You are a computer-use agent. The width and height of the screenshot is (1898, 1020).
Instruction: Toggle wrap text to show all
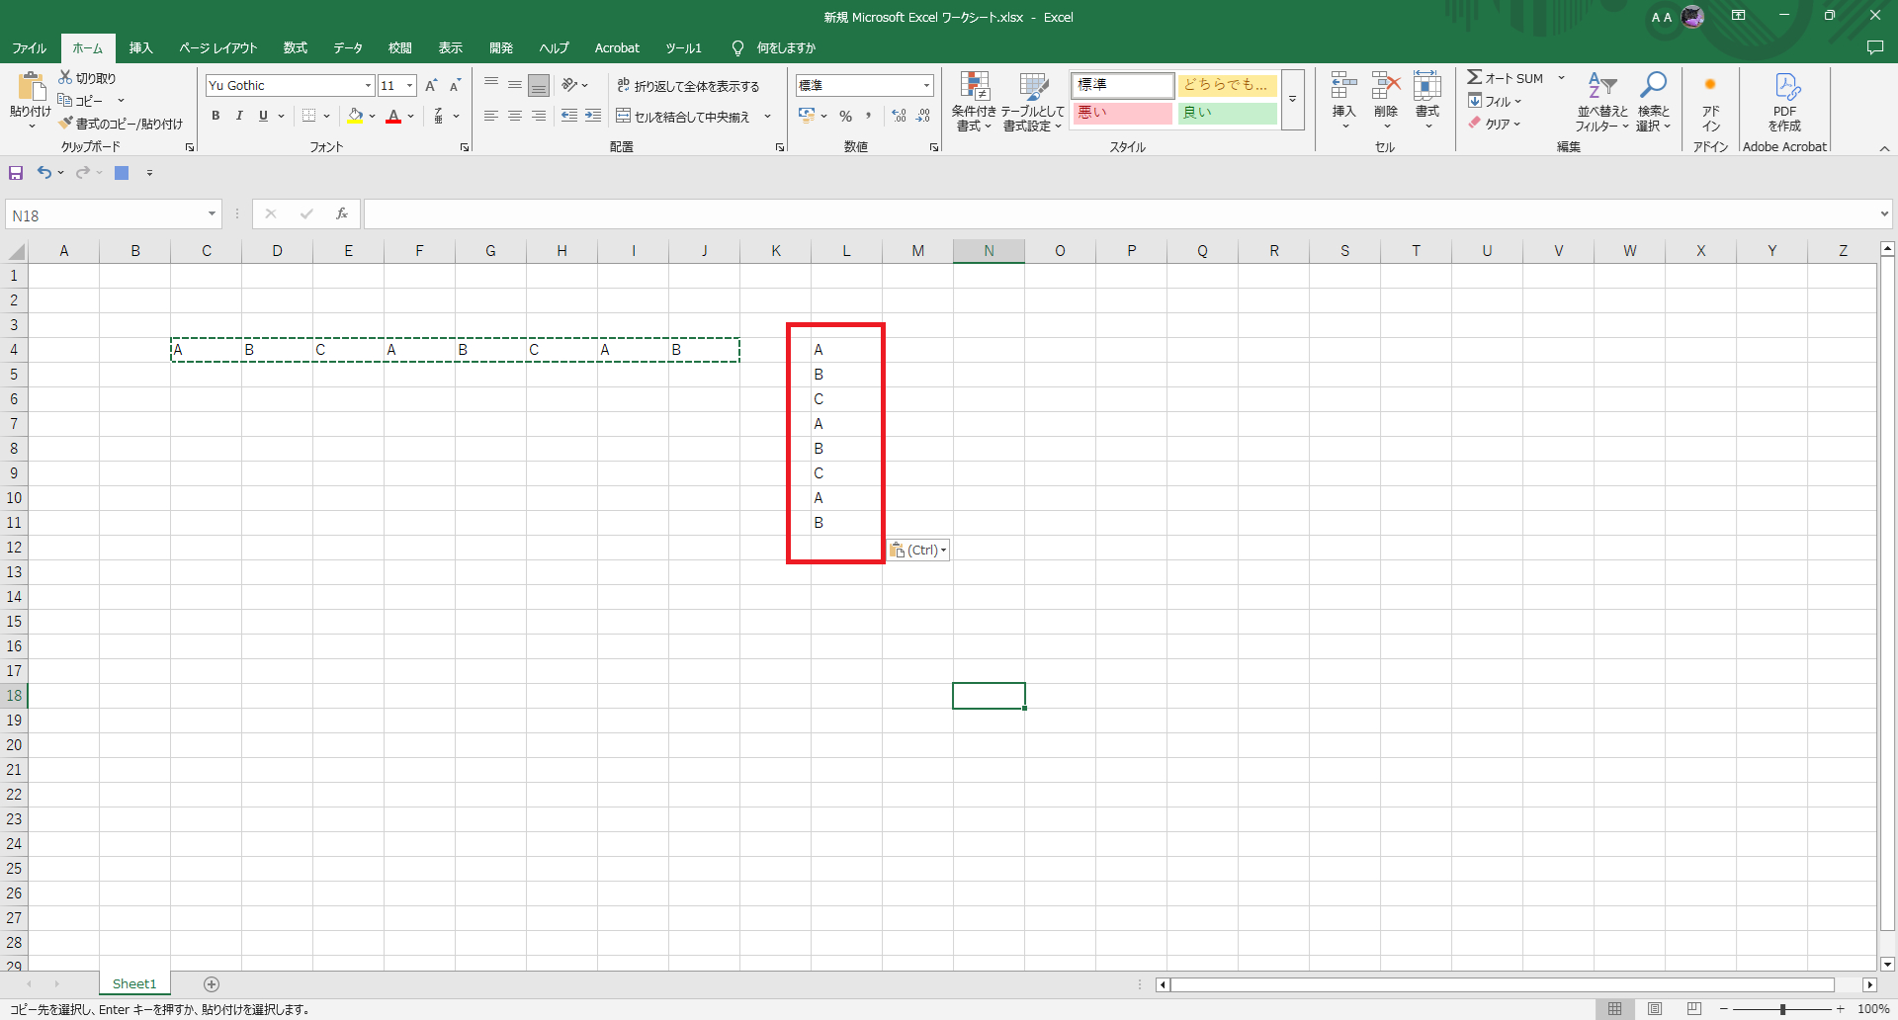688,86
